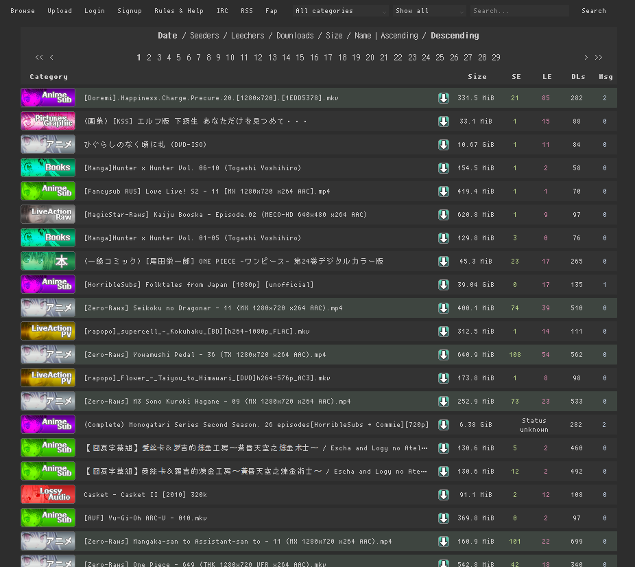Viewport: 635px width, 567px height.
Task: Select Descending sort order
Action: point(455,36)
